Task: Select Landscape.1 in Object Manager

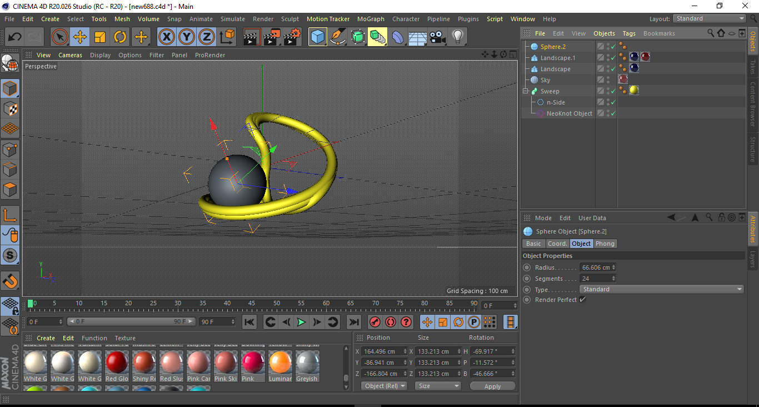Action: 558,58
